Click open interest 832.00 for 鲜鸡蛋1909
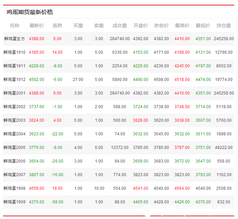 [x=224, y=202]
